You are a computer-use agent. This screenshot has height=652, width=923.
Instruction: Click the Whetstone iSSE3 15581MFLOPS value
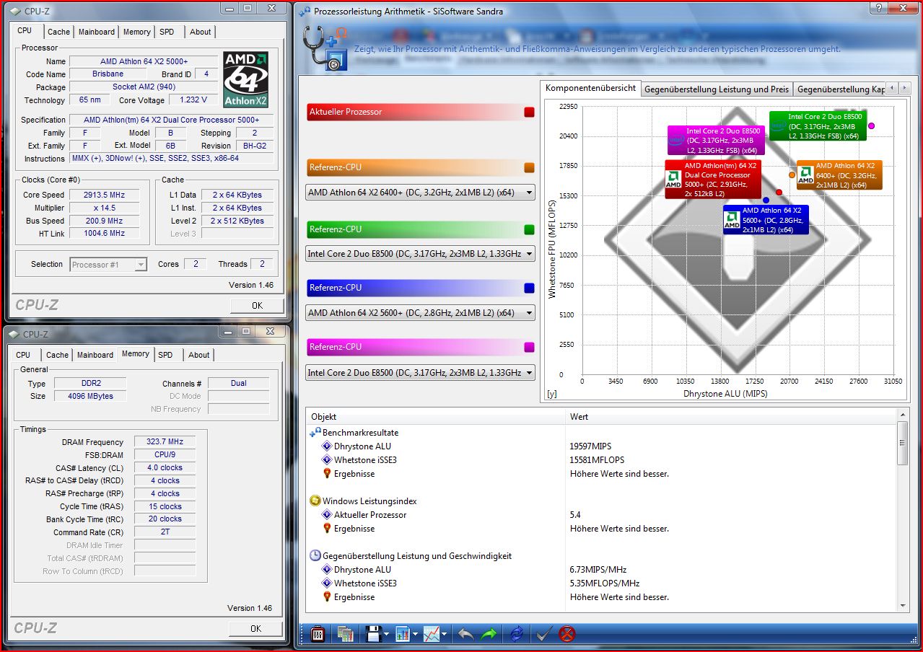pyautogui.click(x=597, y=460)
